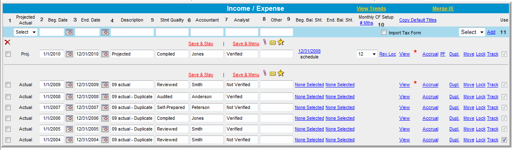
Task: Click the new entry Description field
Action: 132,32
